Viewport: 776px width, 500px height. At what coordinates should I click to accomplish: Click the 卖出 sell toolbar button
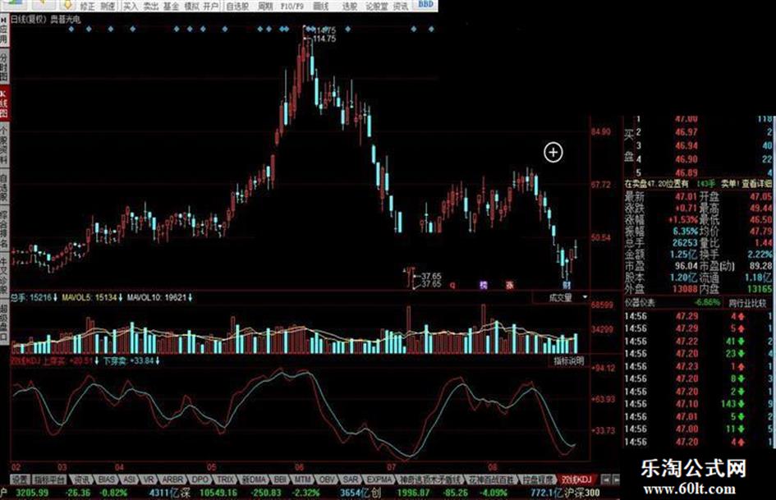150,6
